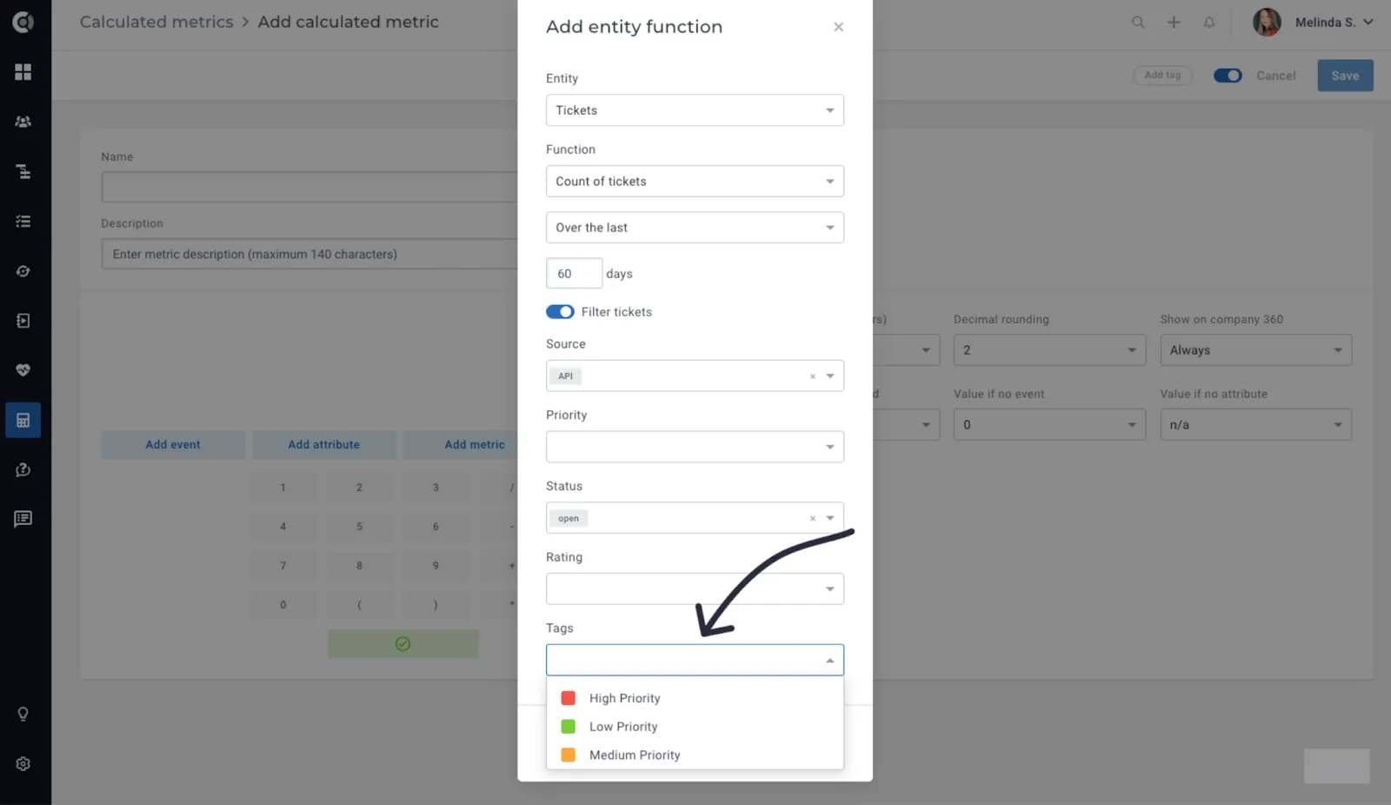The image size is (1391, 805).
Task: Click the Save button
Action: click(x=1345, y=76)
